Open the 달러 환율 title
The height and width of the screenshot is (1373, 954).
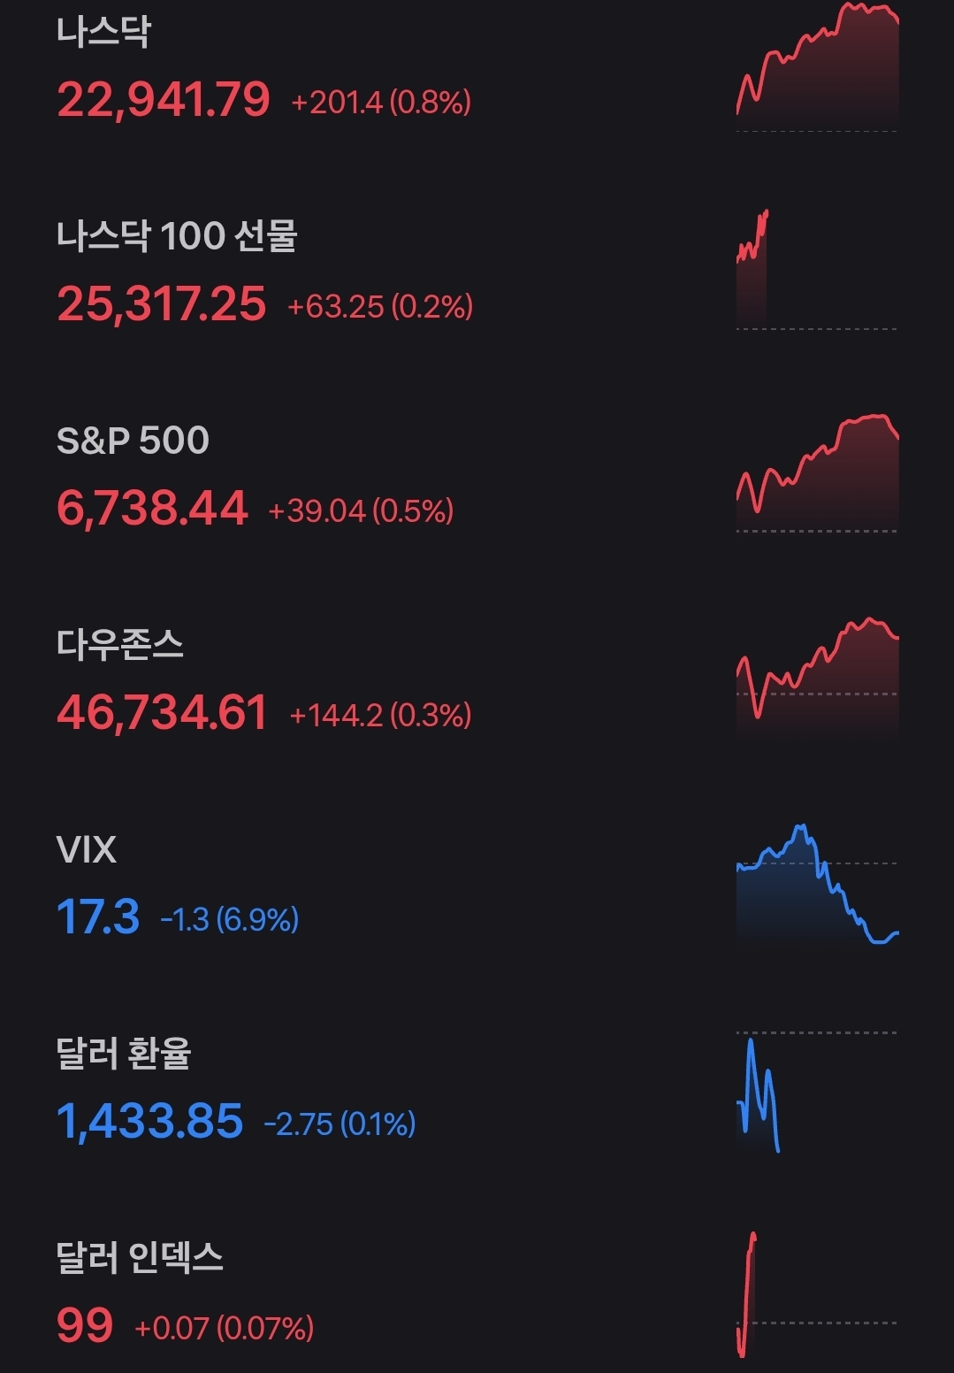(124, 1053)
